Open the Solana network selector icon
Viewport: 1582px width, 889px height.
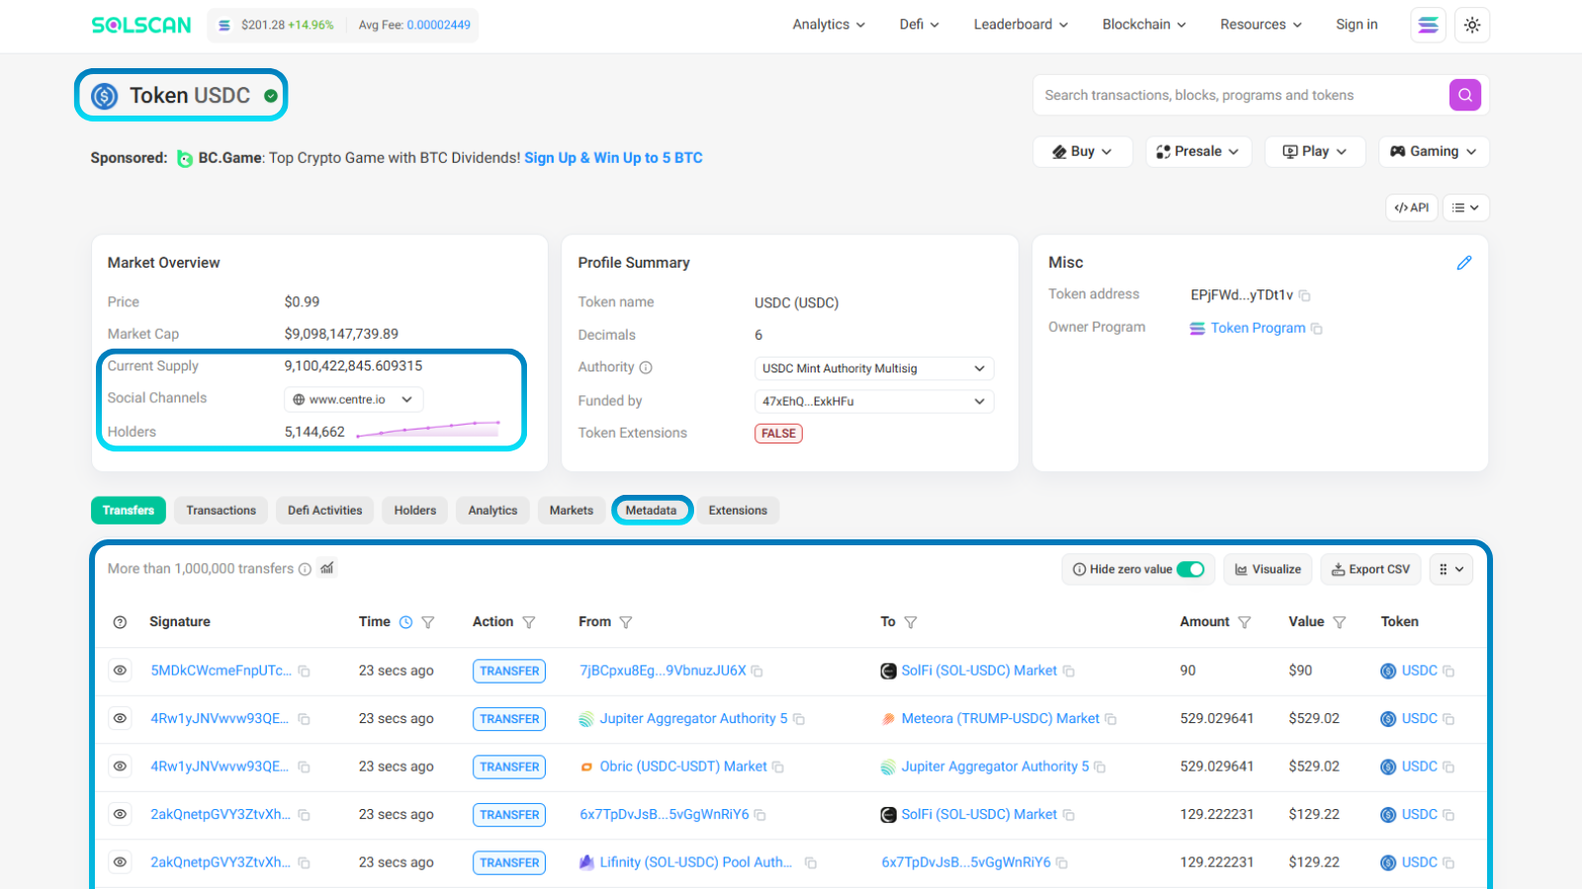pyautogui.click(x=1428, y=25)
